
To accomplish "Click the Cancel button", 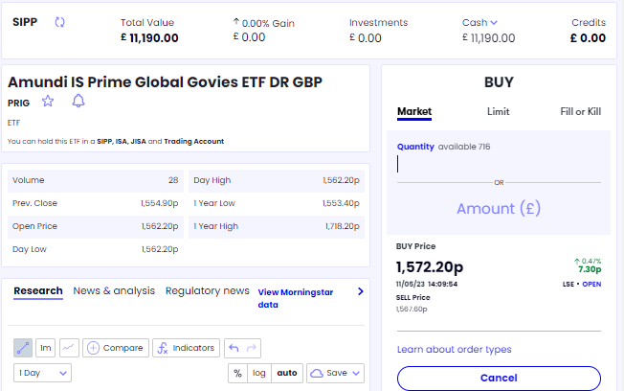I will tap(499, 378).
